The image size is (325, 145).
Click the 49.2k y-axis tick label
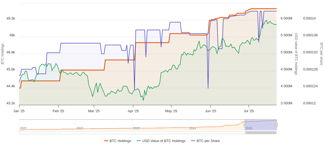click(11, 18)
